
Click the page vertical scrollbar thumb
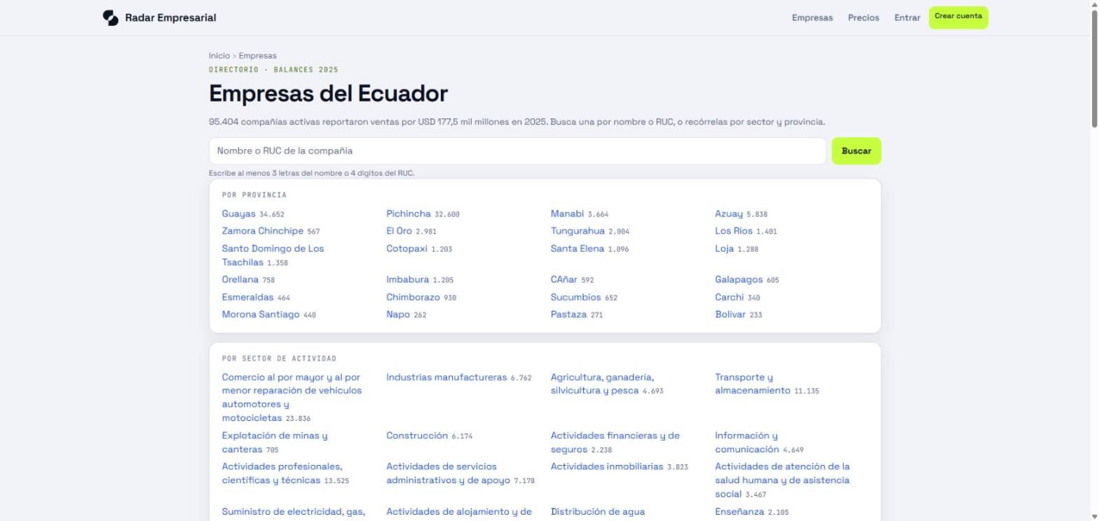(x=1093, y=69)
